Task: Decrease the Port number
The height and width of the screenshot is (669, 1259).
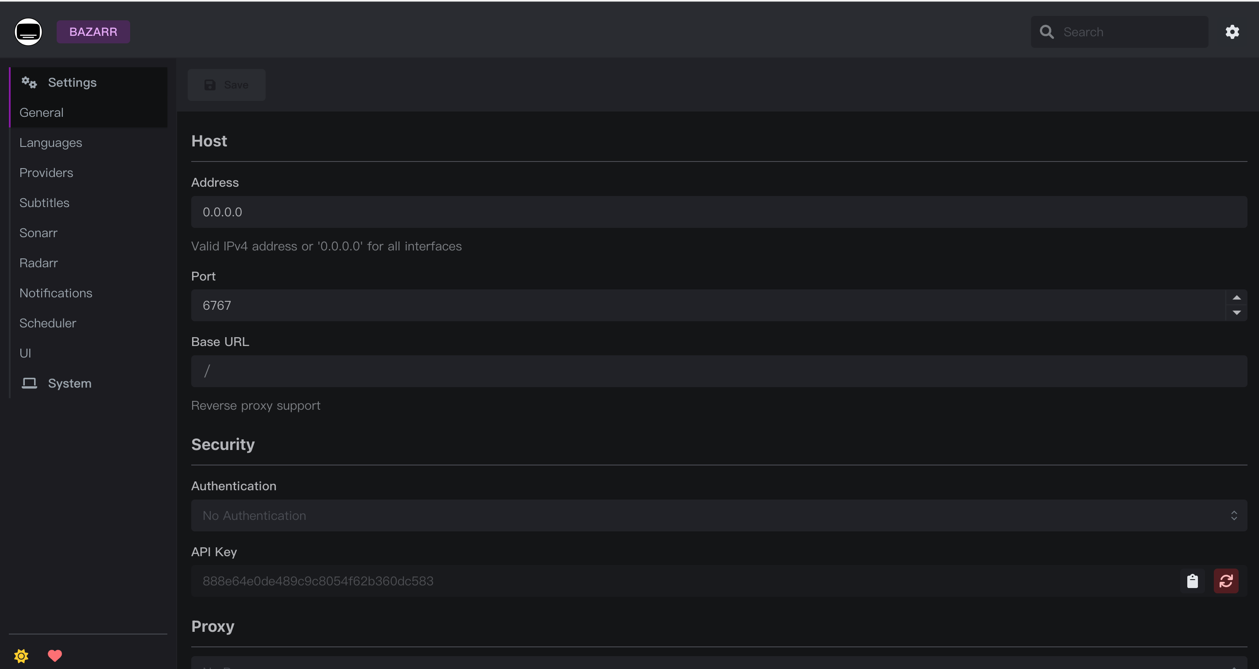Action: point(1236,313)
